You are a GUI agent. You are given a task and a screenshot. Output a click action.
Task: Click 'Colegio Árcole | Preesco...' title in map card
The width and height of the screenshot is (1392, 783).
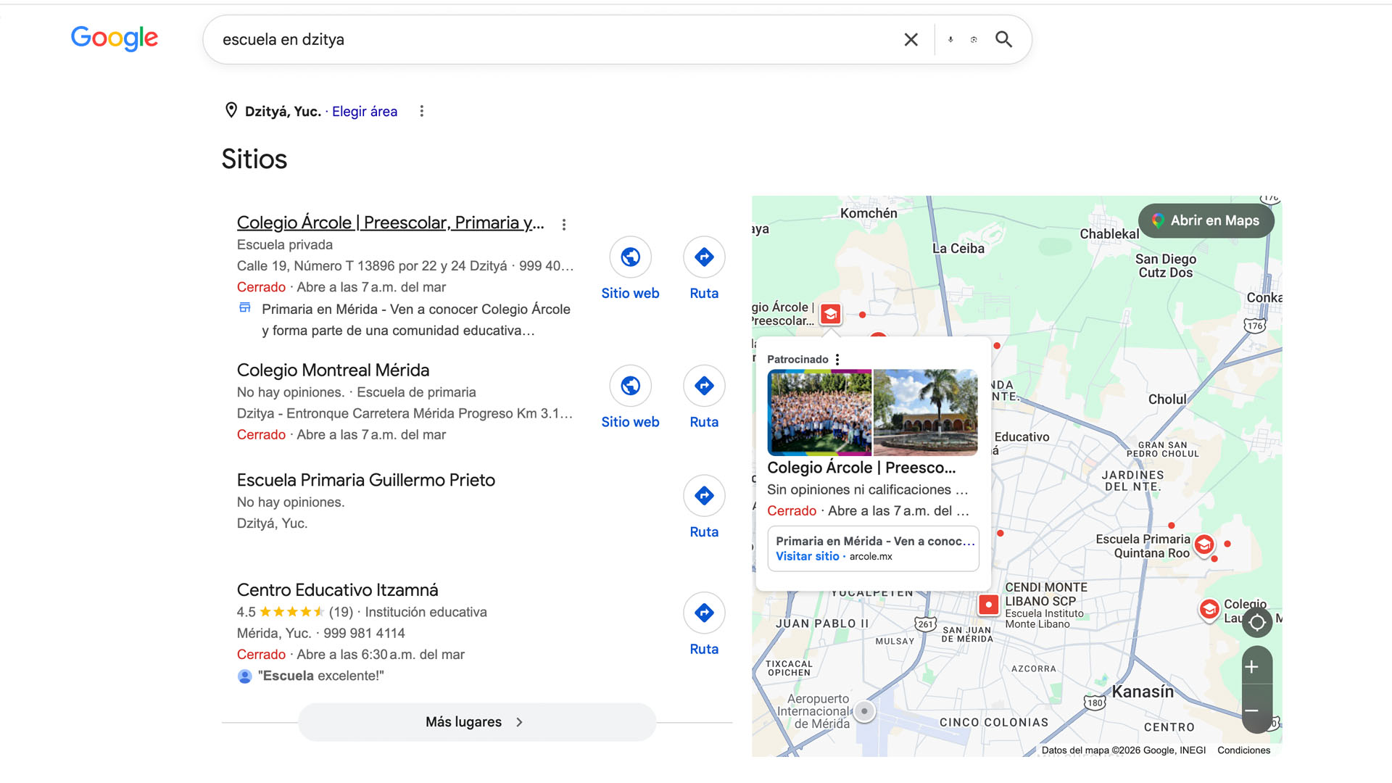[861, 468]
